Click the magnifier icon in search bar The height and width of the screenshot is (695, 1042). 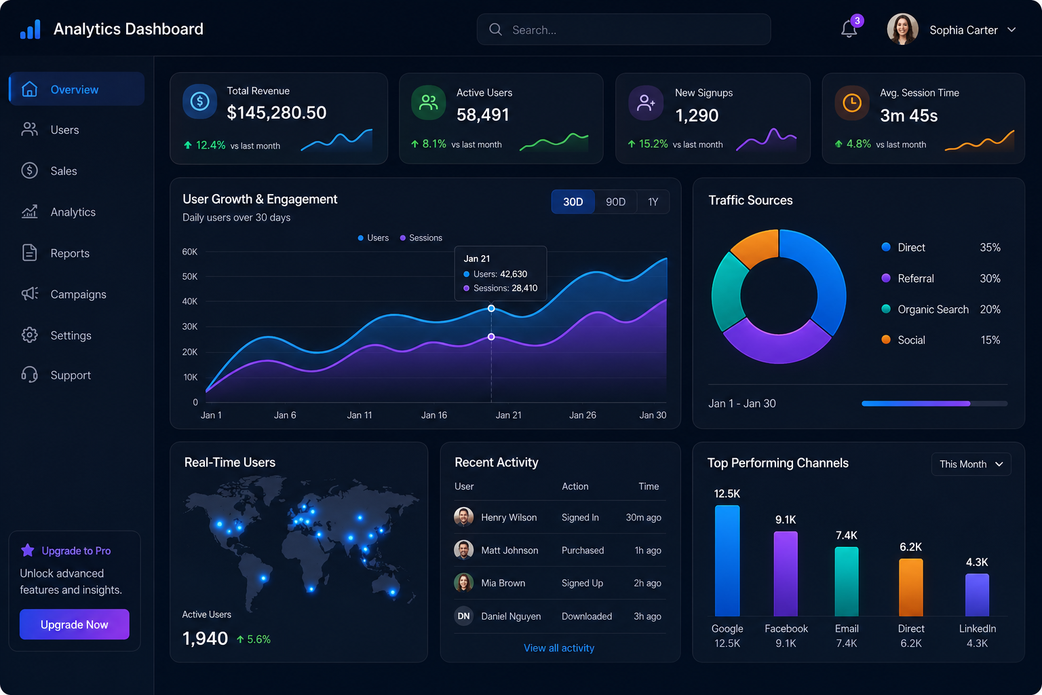click(496, 30)
